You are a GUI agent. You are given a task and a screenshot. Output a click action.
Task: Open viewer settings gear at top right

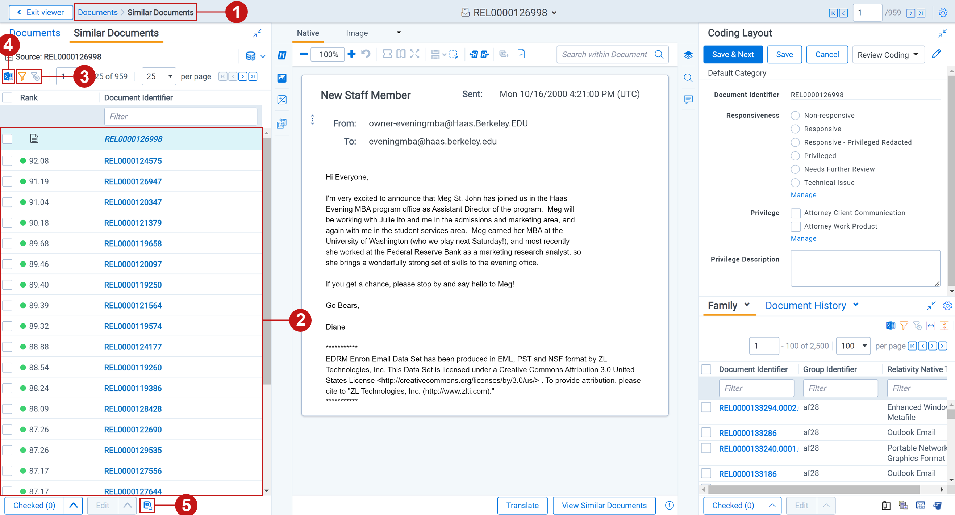coord(943,13)
